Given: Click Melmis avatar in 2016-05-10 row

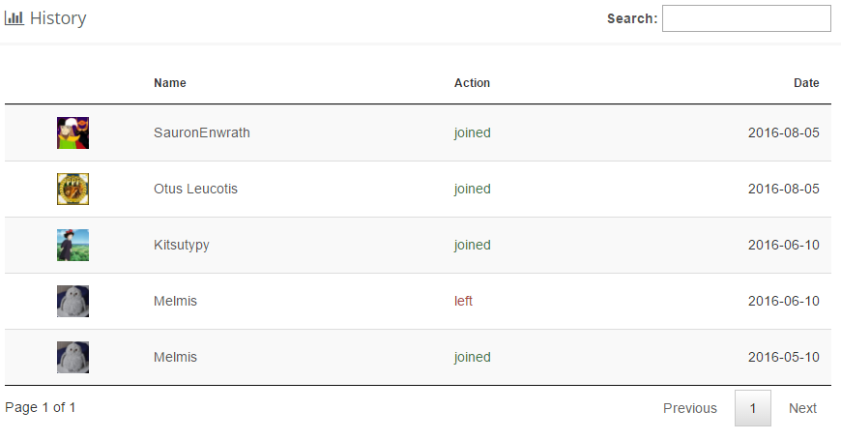Looking at the screenshot, I should 73,357.
